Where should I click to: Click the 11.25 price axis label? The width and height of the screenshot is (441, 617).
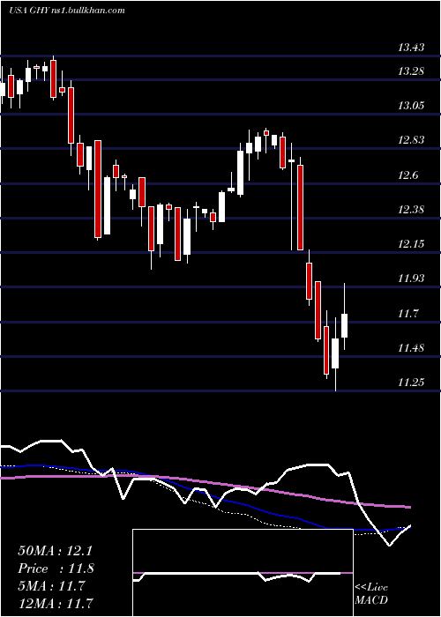click(411, 383)
